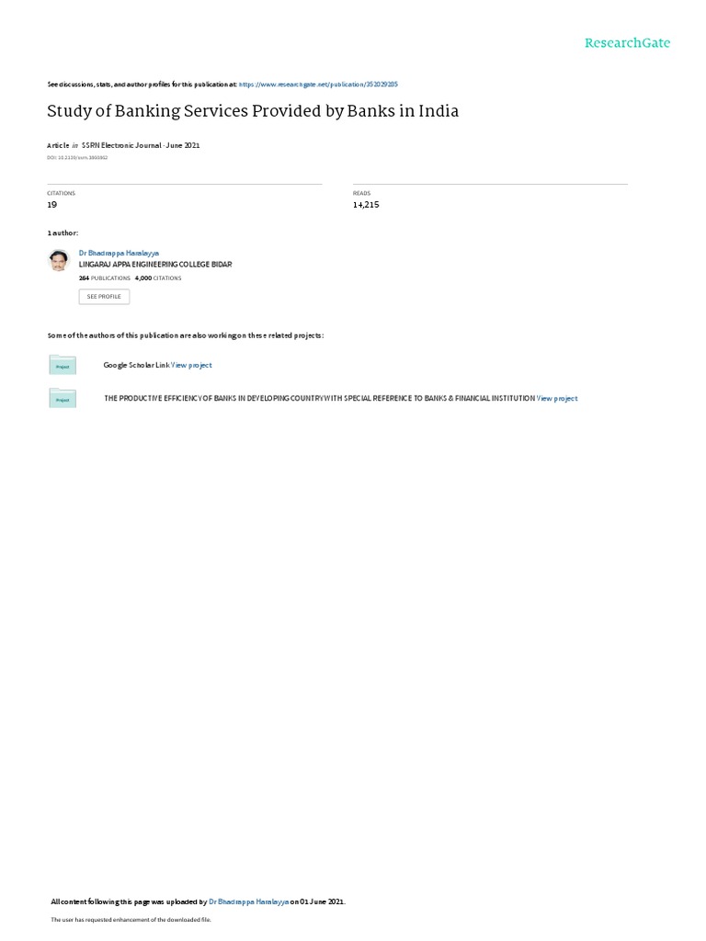Click THE PRODUCTIVE EFFICIENCY OF BANKS project title

(319, 399)
